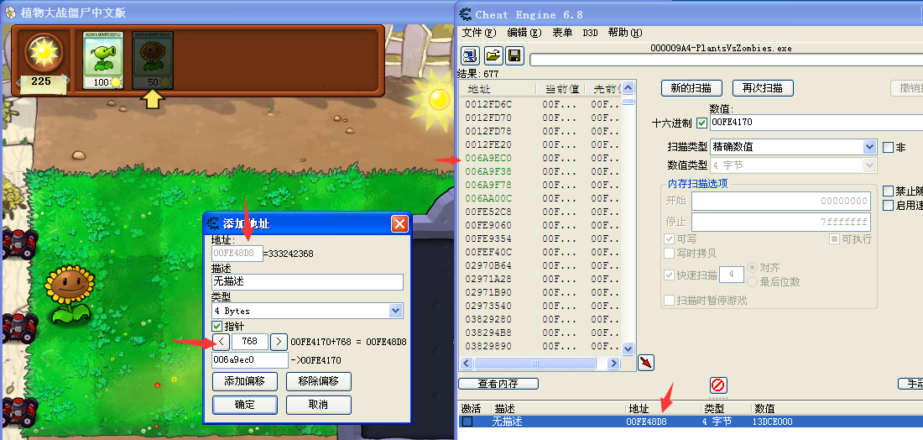The image size is (923, 440).
Task: Toggle the 非 checkbox beside scan type
Action: [x=888, y=147]
